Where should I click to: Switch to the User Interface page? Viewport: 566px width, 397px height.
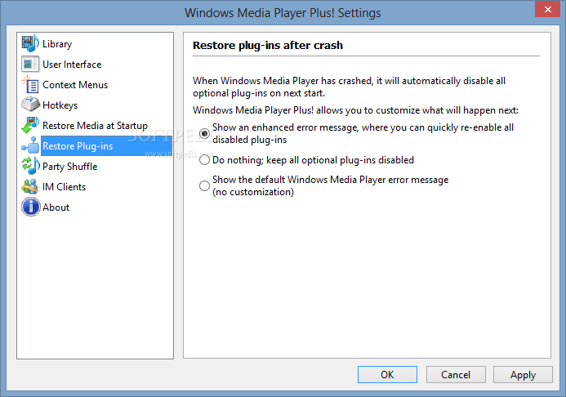pyautogui.click(x=72, y=65)
